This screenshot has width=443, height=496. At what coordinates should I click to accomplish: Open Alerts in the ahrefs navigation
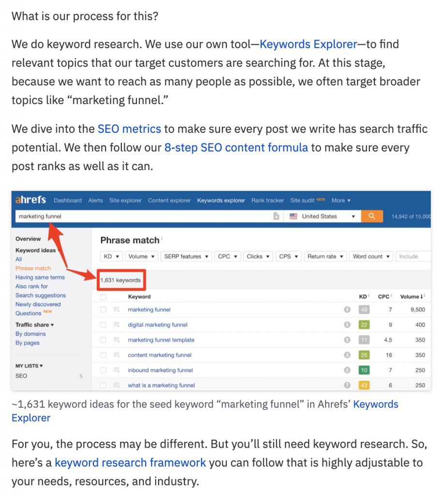95,201
